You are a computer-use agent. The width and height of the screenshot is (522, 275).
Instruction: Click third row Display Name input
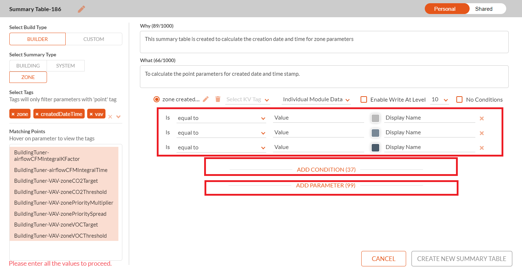(430, 147)
